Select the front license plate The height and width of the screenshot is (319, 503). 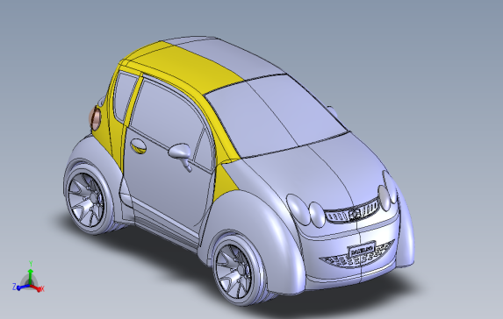(x=362, y=249)
